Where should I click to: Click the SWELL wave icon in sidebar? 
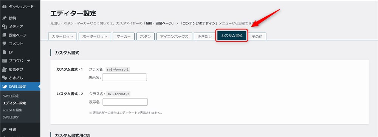tap(4, 87)
